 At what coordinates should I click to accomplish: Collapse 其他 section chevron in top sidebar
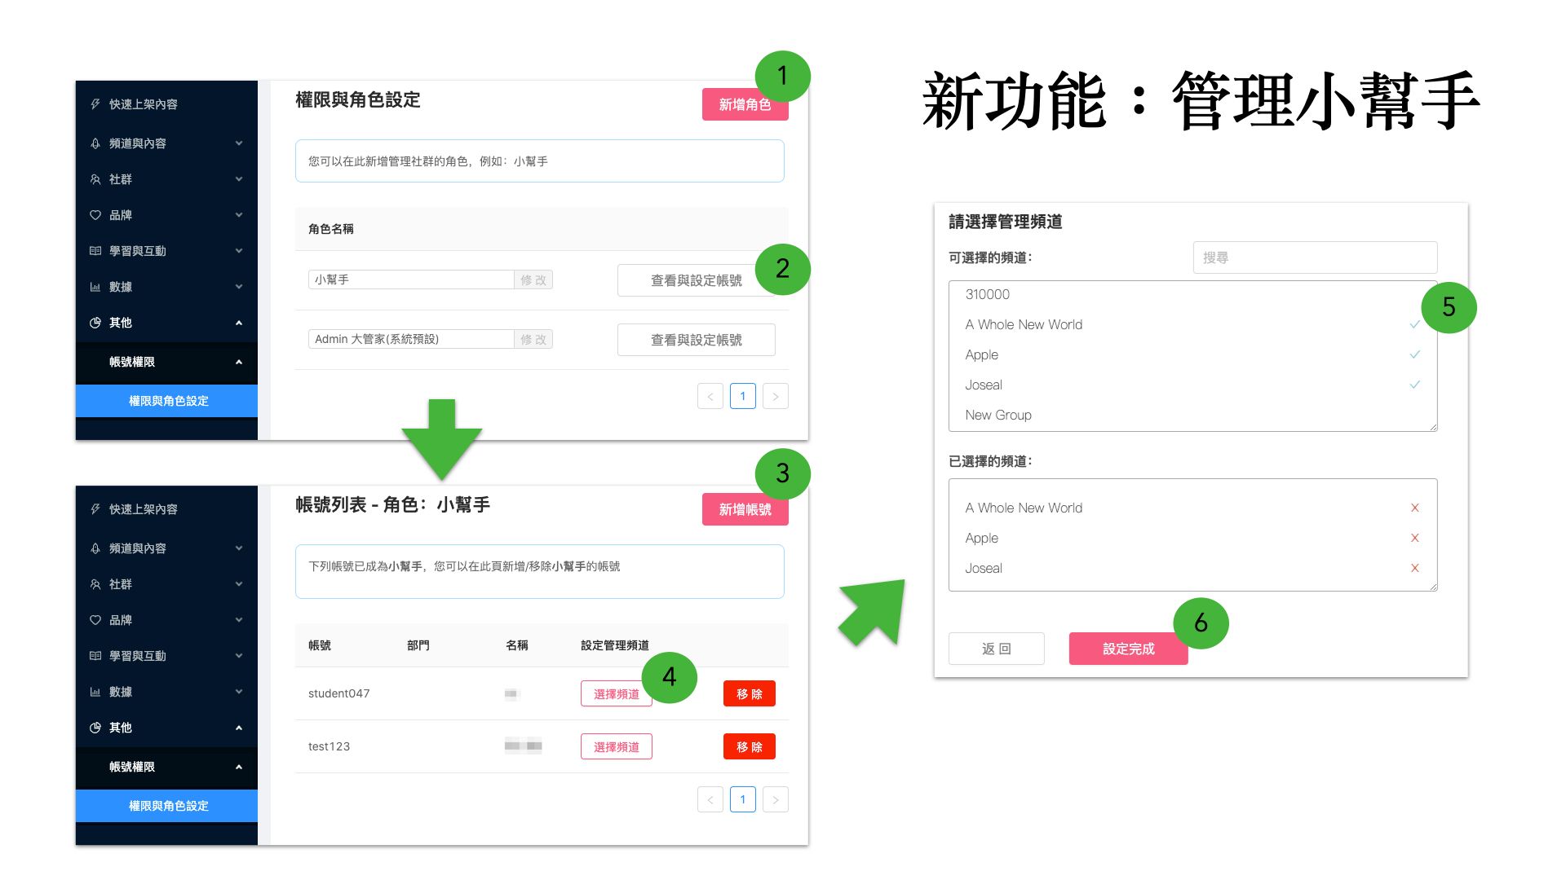pyautogui.click(x=239, y=323)
